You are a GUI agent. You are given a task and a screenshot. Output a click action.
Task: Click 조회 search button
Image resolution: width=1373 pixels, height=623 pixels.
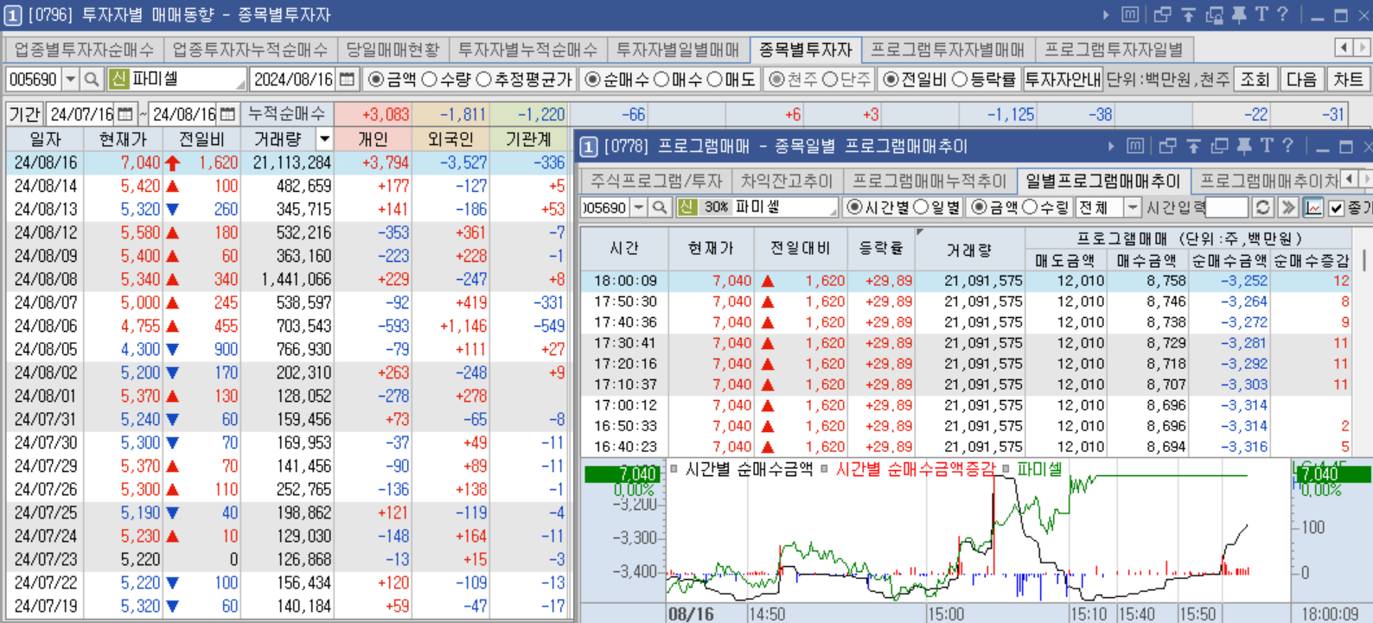pos(1255,79)
